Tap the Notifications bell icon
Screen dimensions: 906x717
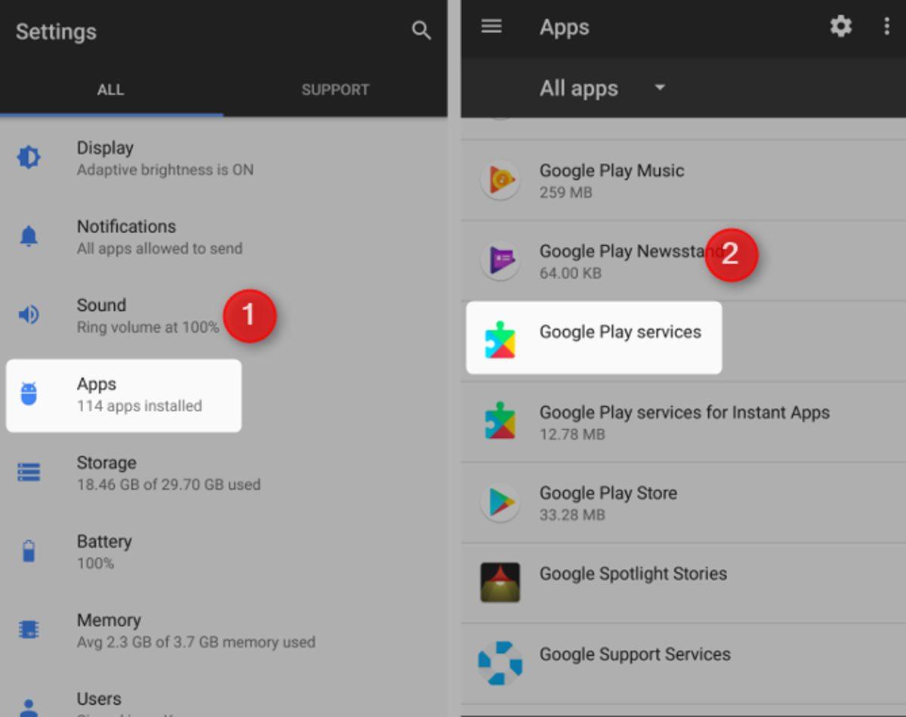tap(29, 236)
